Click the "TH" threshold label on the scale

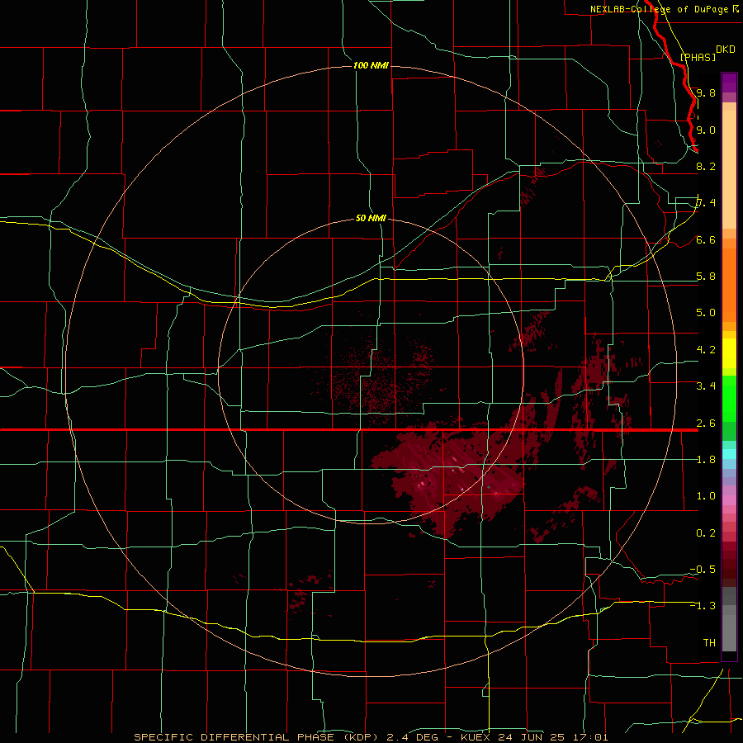coord(709,643)
